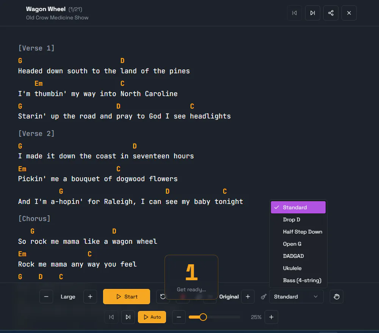The width and height of the screenshot is (379, 333).
Task: Skip to next song in header
Action: click(x=313, y=13)
